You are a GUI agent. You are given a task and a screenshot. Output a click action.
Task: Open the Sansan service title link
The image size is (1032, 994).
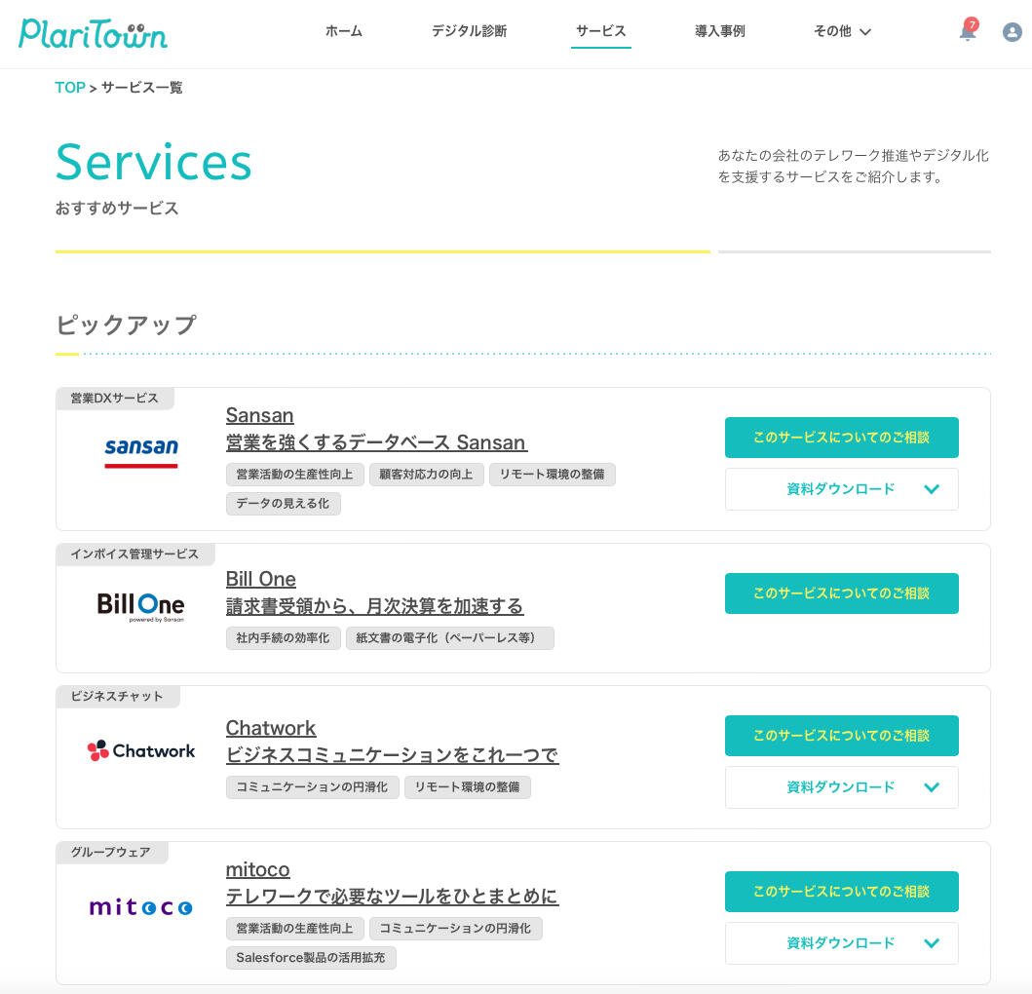click(x=259, y=415)
